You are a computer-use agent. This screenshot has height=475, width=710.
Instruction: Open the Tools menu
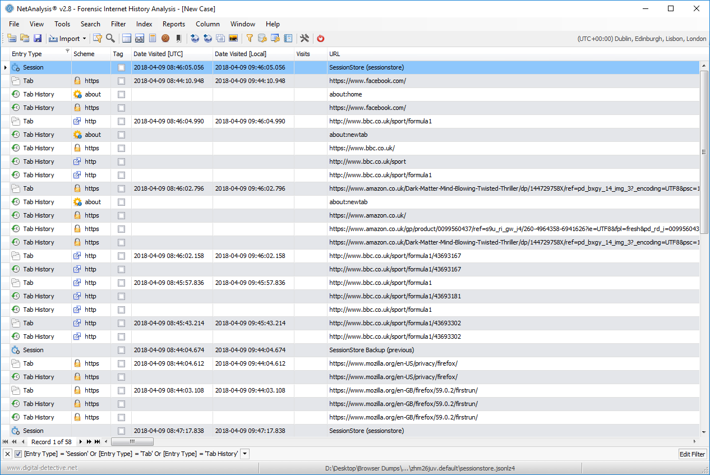(62, 24)
